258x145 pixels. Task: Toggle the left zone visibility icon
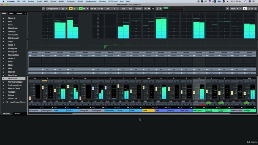[x=245, y=9]
